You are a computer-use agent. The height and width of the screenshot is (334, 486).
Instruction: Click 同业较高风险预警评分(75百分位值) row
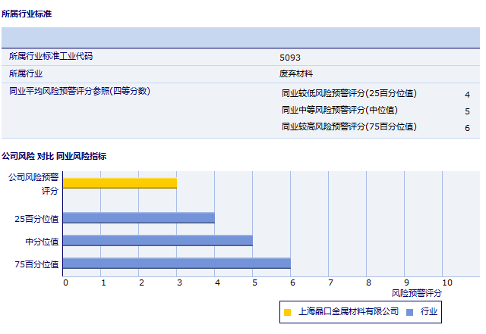tap(349, 127)
